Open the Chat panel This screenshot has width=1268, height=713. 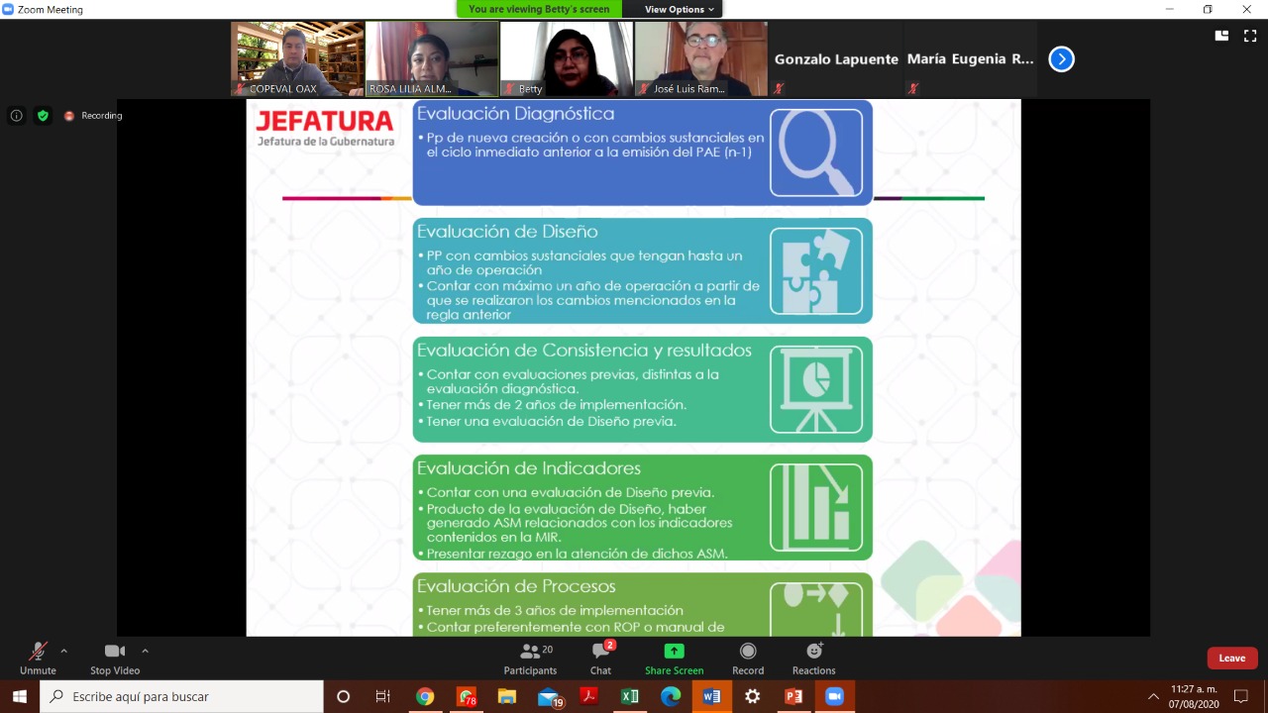pos(600,658)
